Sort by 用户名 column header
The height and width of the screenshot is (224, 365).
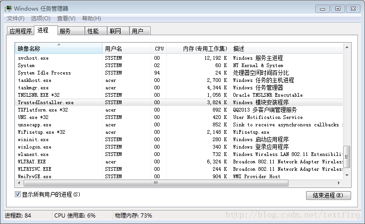(x=127, y=48)
